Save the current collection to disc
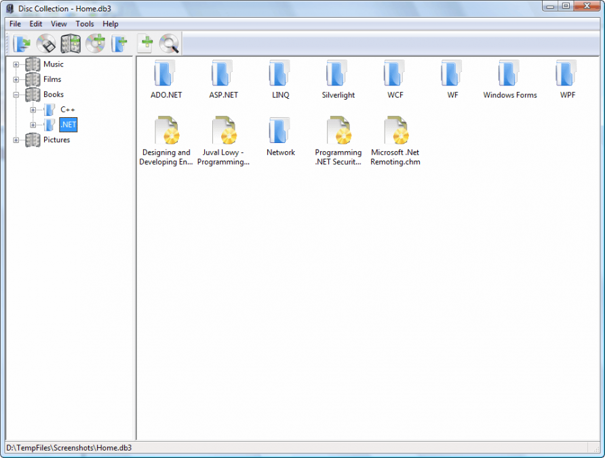605x458 pixels. click(47, 43)
